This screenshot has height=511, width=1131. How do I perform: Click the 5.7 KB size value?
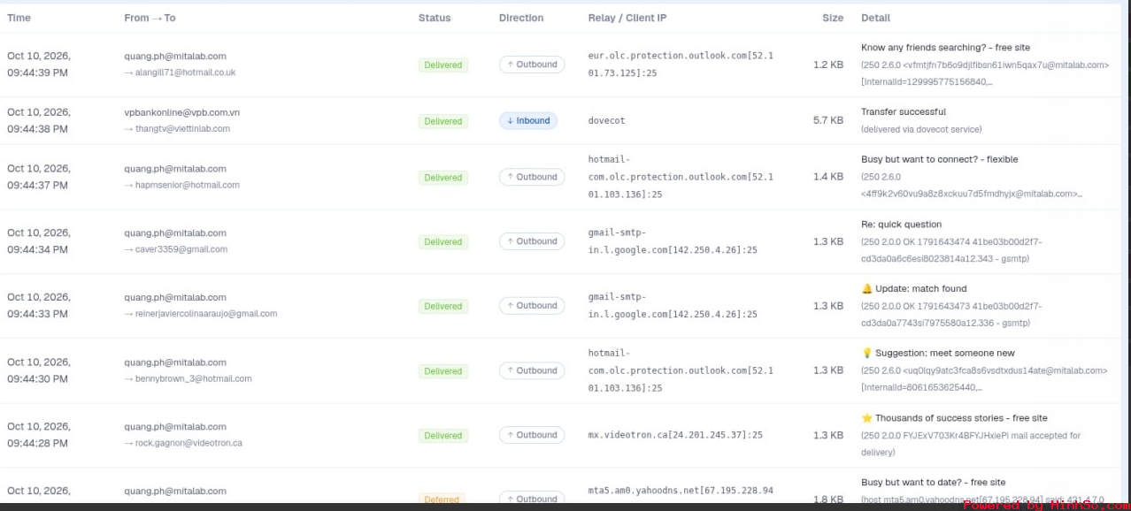[x=828, y=121]
